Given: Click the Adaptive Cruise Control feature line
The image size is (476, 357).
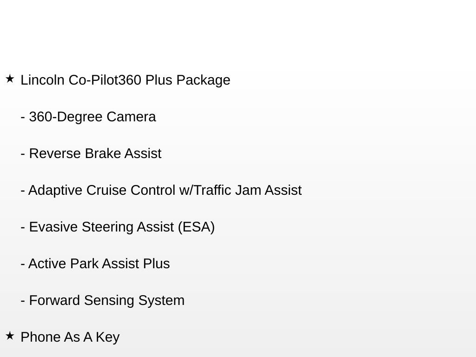Looking at the screenshot, I should pos(161,190).
